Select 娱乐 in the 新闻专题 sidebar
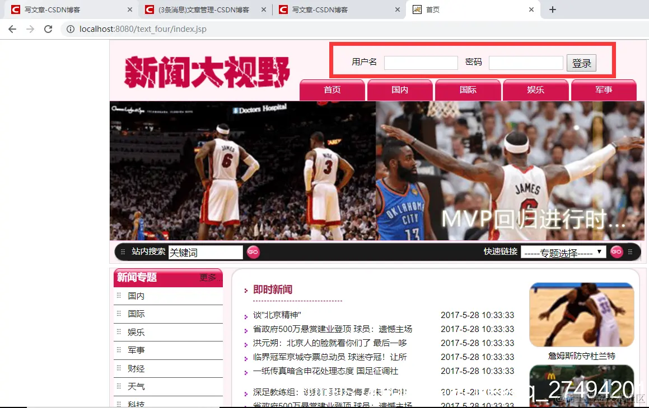649x408 pixels. [x=136, y=332]
